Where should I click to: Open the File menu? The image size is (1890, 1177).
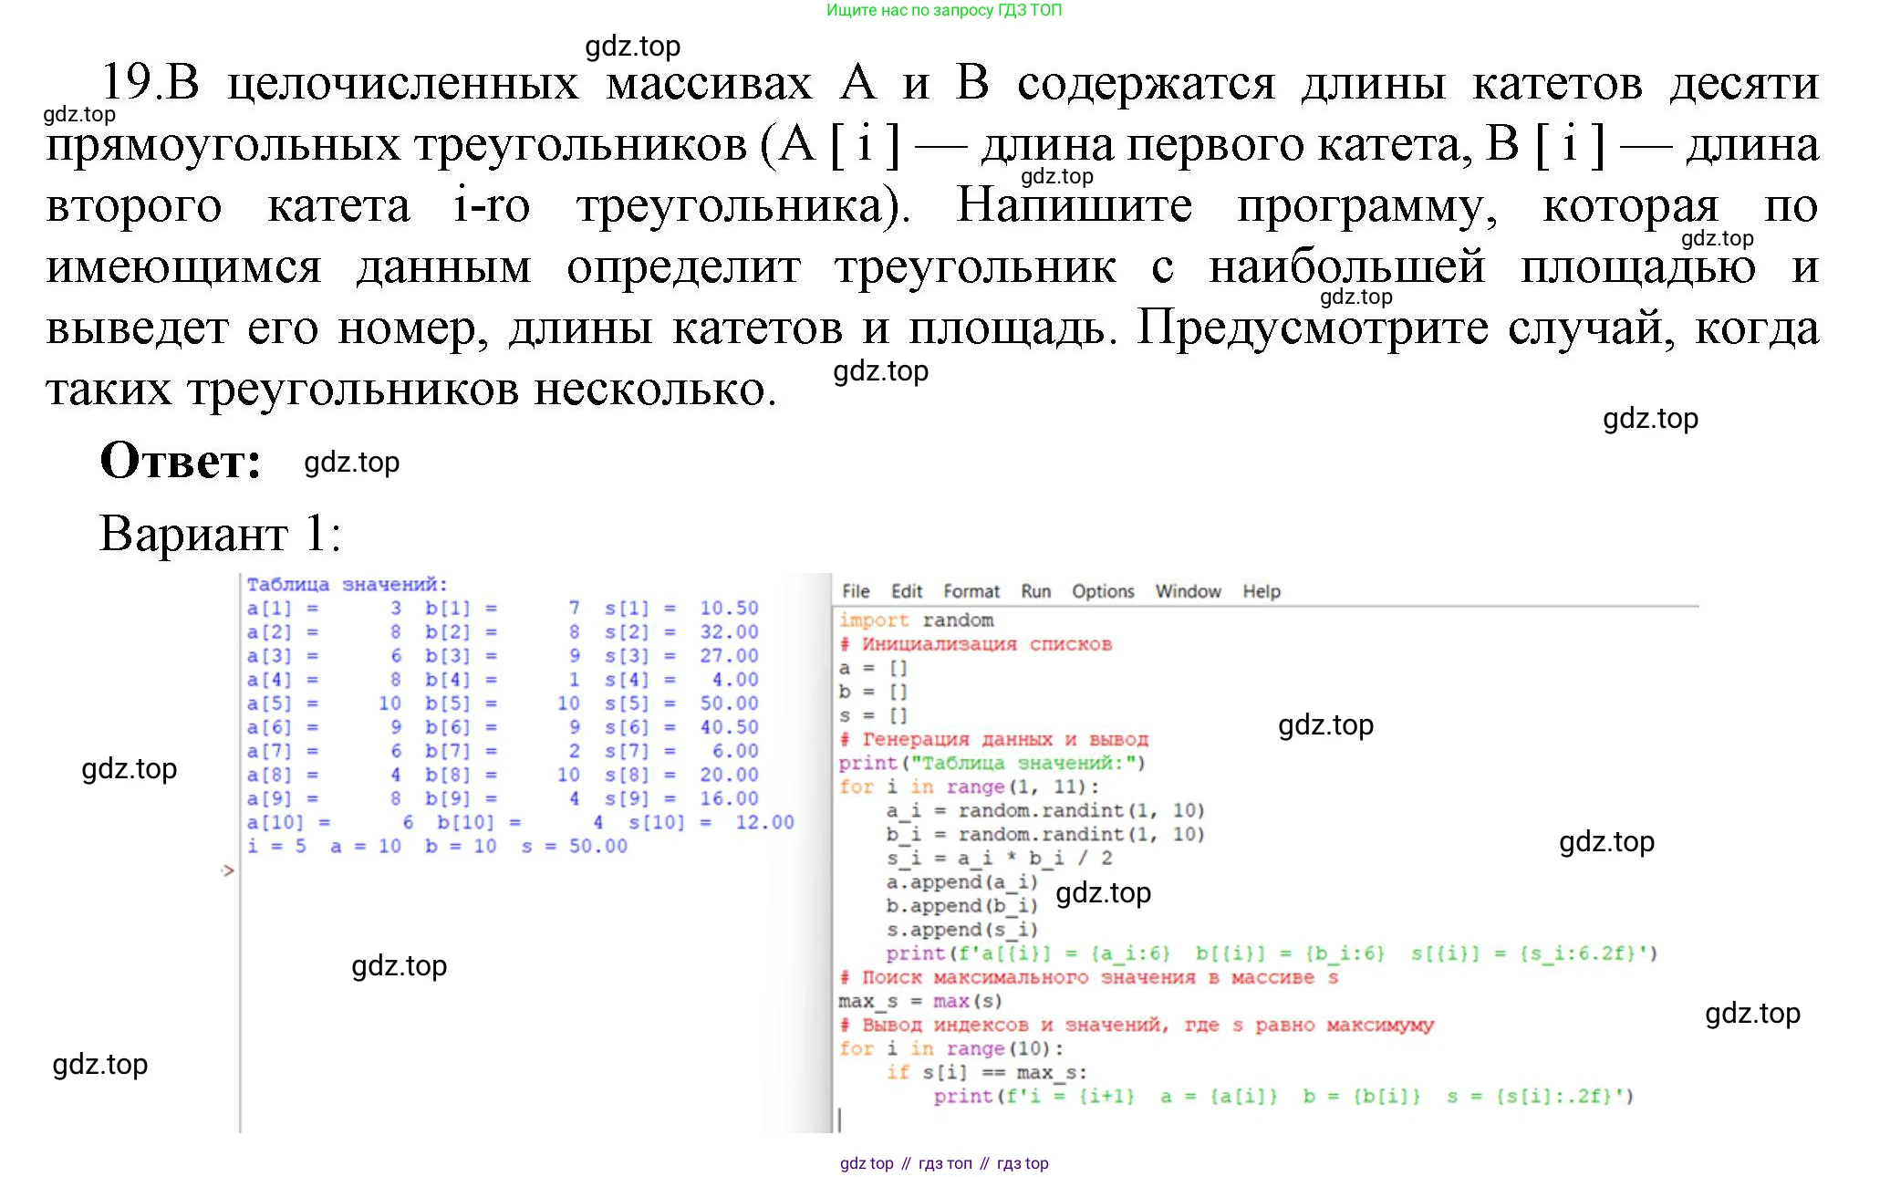pos(856,591)
